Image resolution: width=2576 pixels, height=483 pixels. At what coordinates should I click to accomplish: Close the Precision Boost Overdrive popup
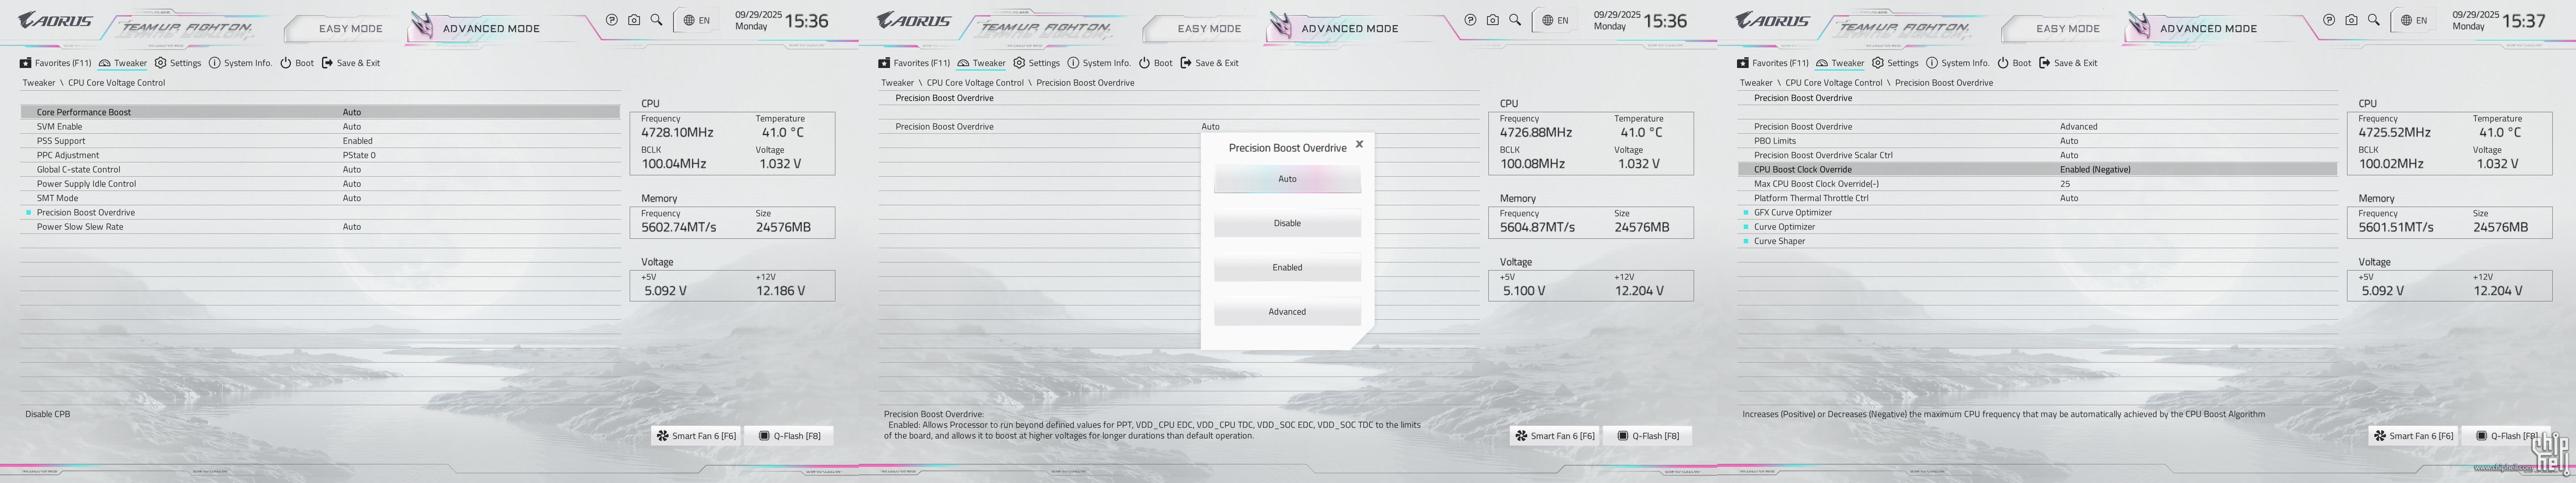coord(1359,144)
